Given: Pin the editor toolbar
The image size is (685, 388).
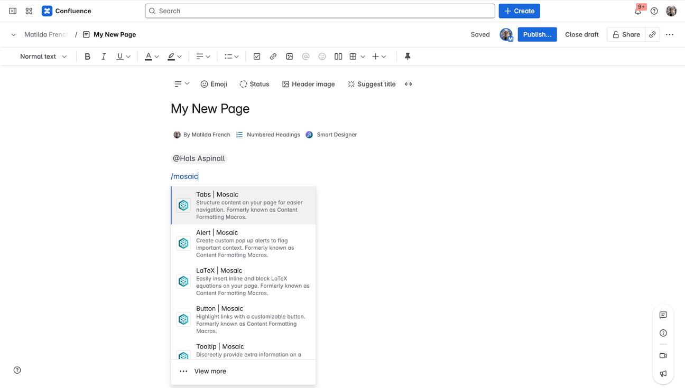Looking at the screenshot, I should pos(408,56).
